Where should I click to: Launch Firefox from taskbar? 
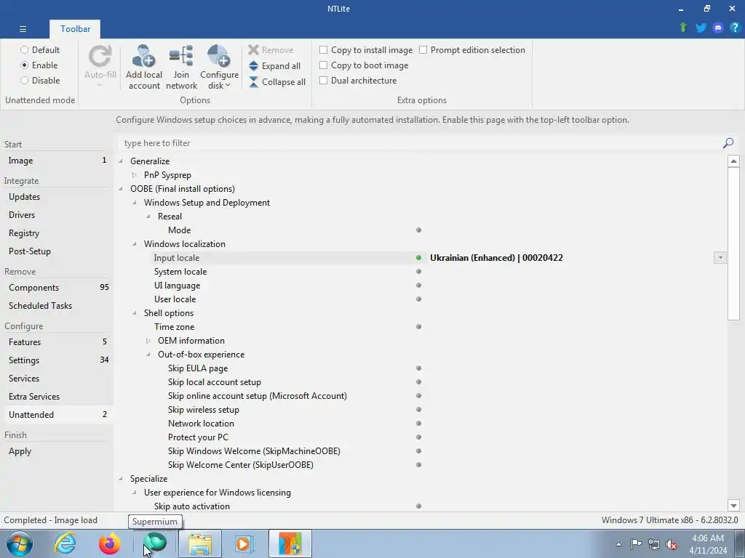109,543
